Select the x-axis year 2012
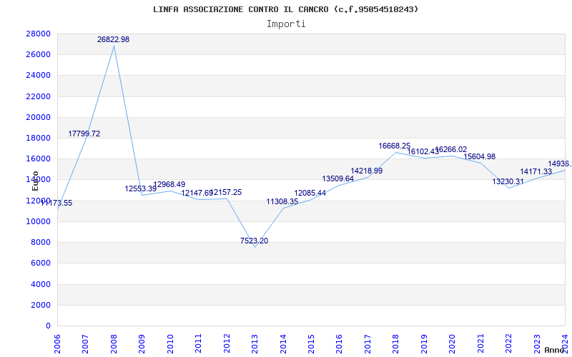This screenshot has width=572, height=357. click(227, 344)
